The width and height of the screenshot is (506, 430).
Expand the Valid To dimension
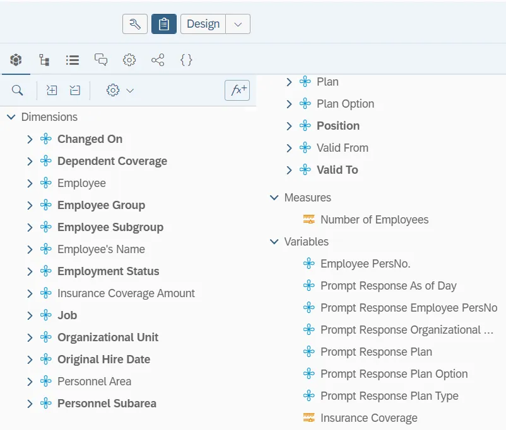[289, 170]
